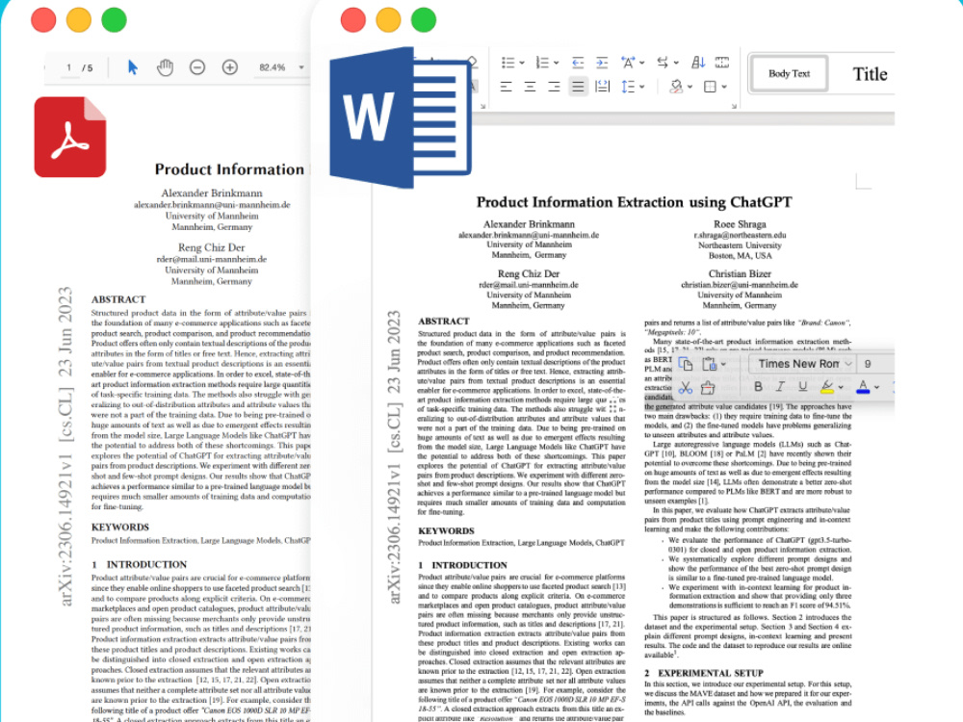This screenshot has width=963, height=722.
Task: Align paragraph text left
Action: 507,87
